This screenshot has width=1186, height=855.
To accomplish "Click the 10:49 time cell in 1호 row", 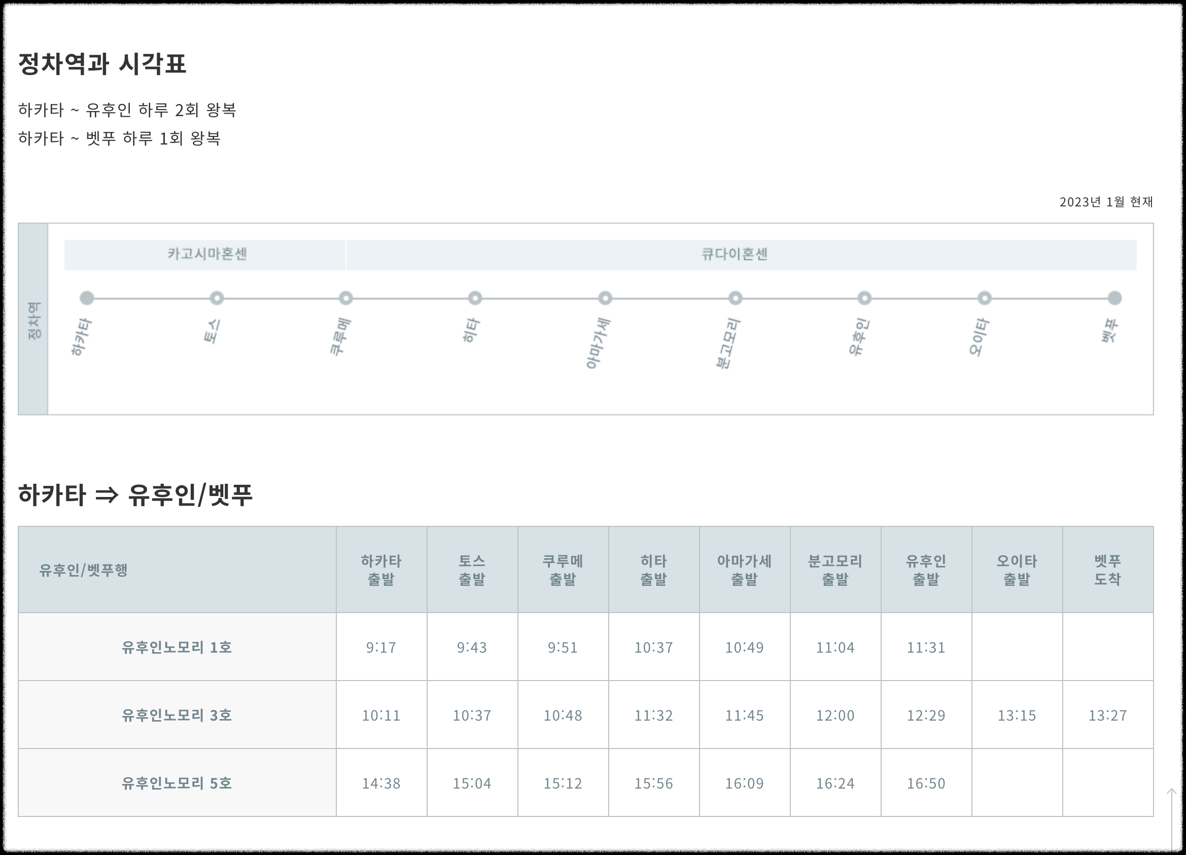I will (745, 647).
